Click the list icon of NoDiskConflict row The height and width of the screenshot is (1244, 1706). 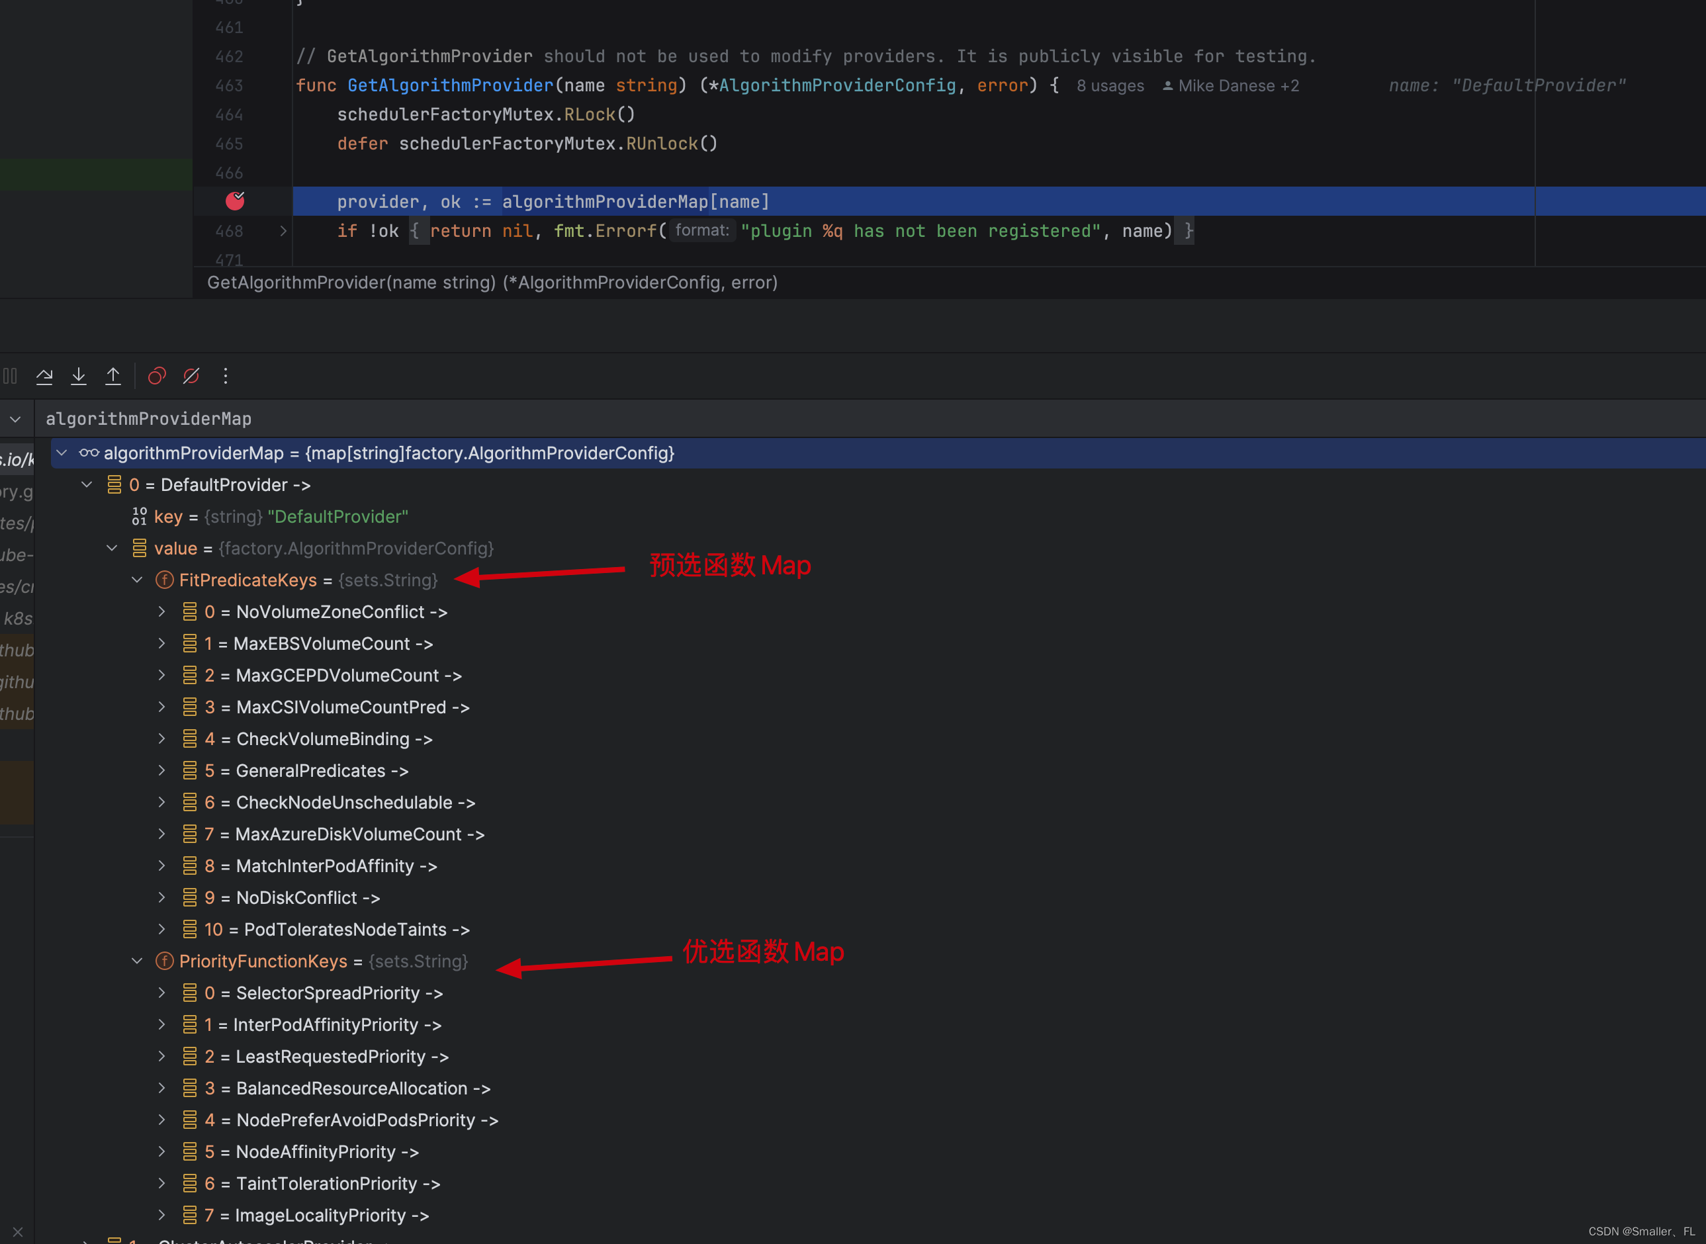point(190,897)
